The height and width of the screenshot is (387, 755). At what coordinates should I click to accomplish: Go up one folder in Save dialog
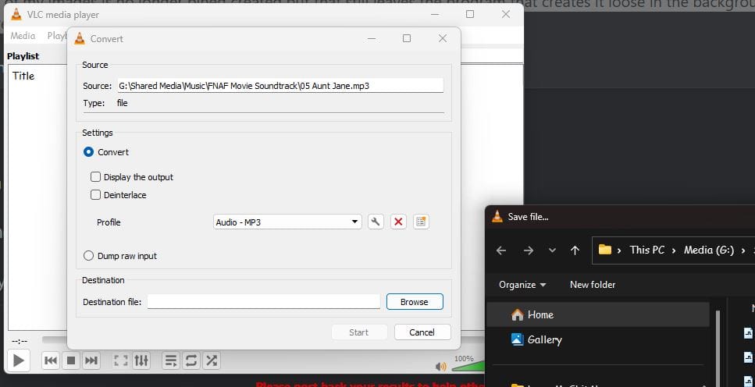point(575,250)
